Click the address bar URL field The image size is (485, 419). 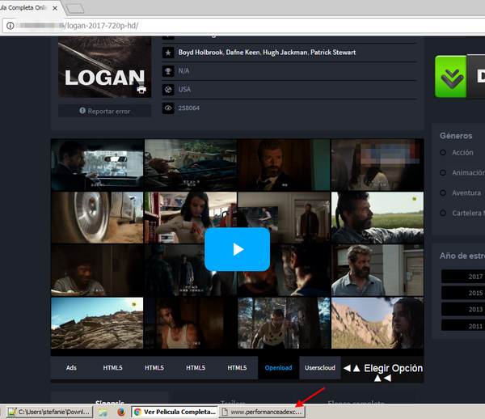tap(242, 25)
